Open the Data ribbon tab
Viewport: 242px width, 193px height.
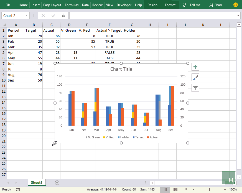click(85, 5)
